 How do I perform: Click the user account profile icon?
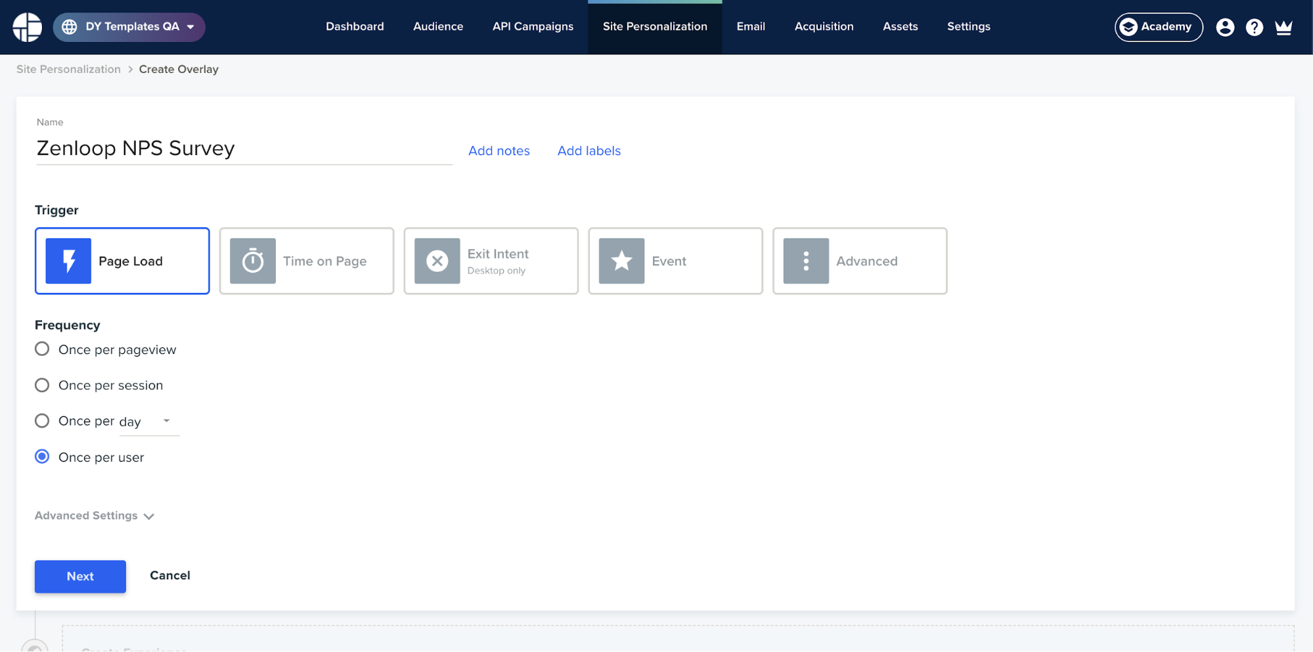click(x=1225, y=27)
